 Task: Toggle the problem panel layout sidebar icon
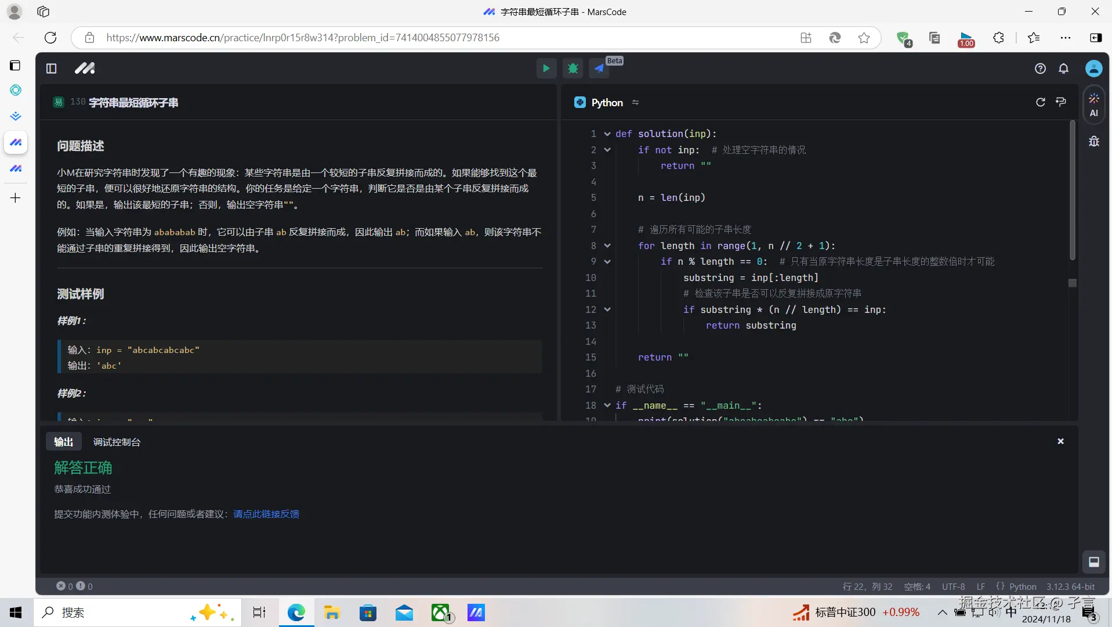(x=51, y=68)
